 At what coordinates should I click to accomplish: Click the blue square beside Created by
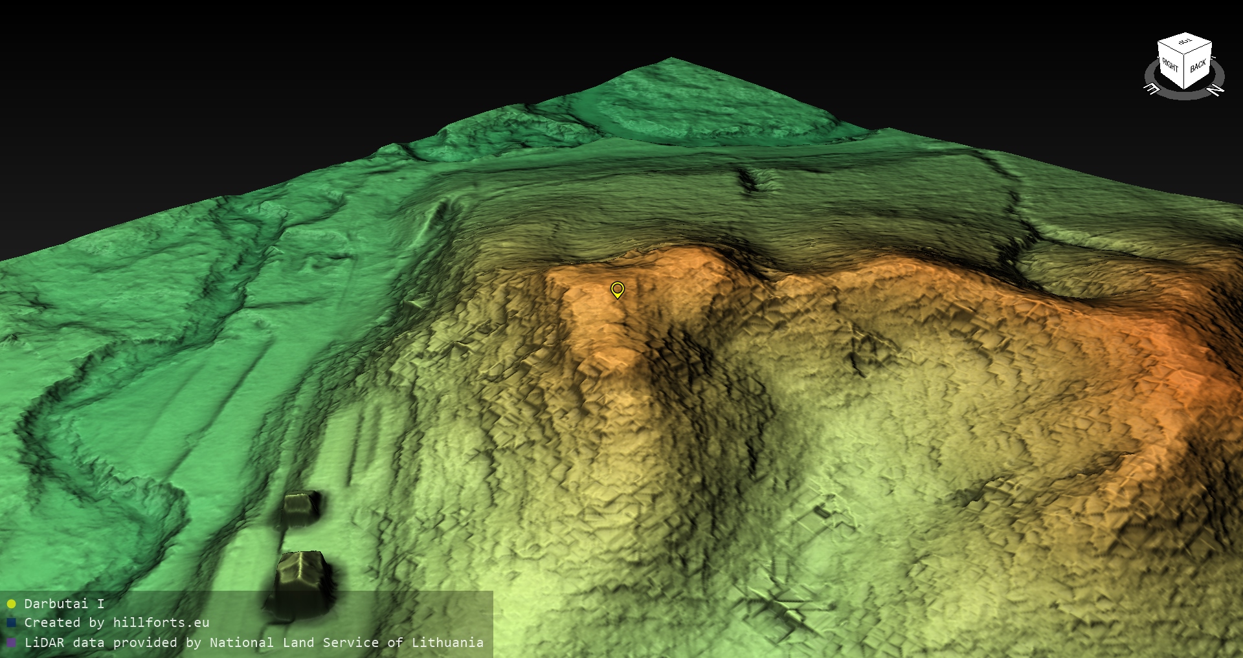(11, 623)
